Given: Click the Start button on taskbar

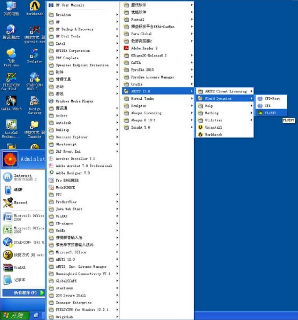Looking at the screenshot, I should click(15, 315).
